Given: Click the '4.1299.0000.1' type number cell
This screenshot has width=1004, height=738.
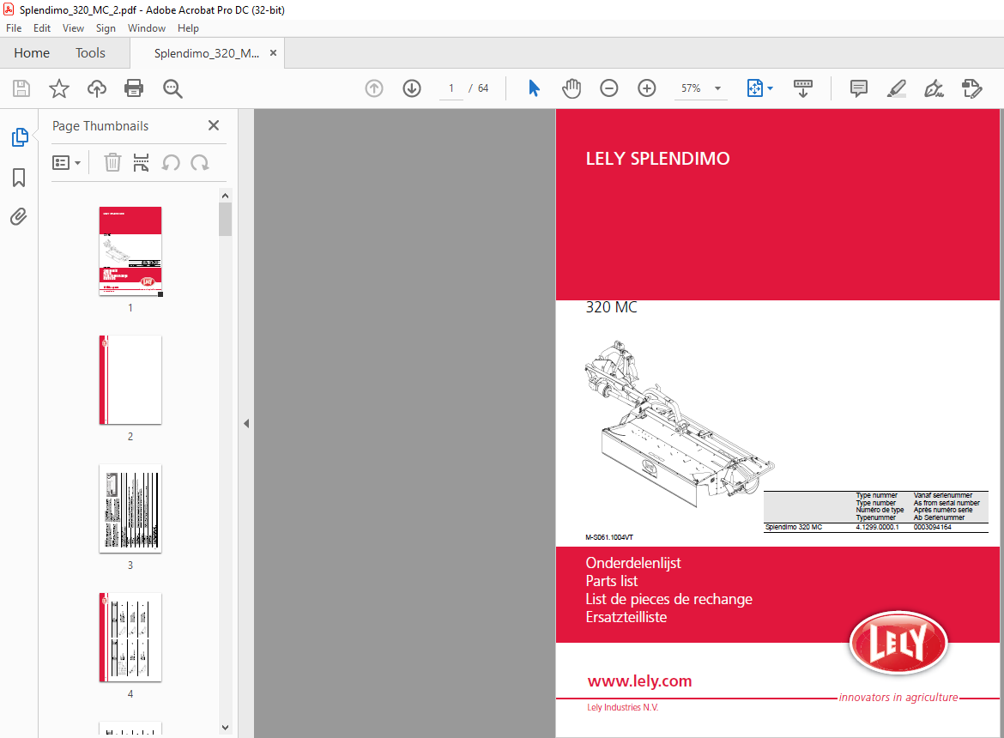Looking at the screenshot, I should [877, 528].
